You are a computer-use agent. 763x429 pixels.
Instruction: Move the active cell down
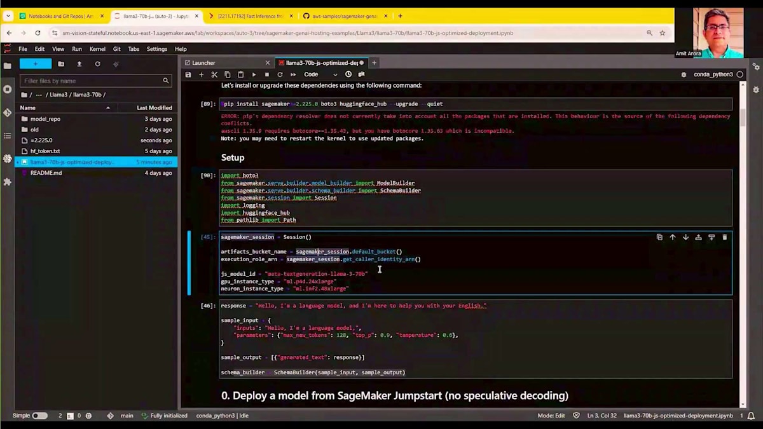pos(685,237)
